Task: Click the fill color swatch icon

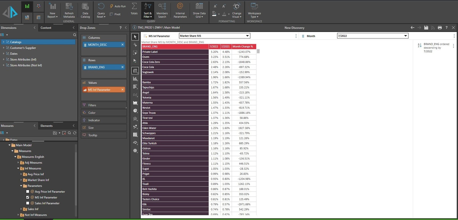Action: (x=214, y=14)
